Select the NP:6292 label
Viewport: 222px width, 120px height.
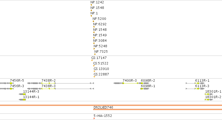[100, 24]
